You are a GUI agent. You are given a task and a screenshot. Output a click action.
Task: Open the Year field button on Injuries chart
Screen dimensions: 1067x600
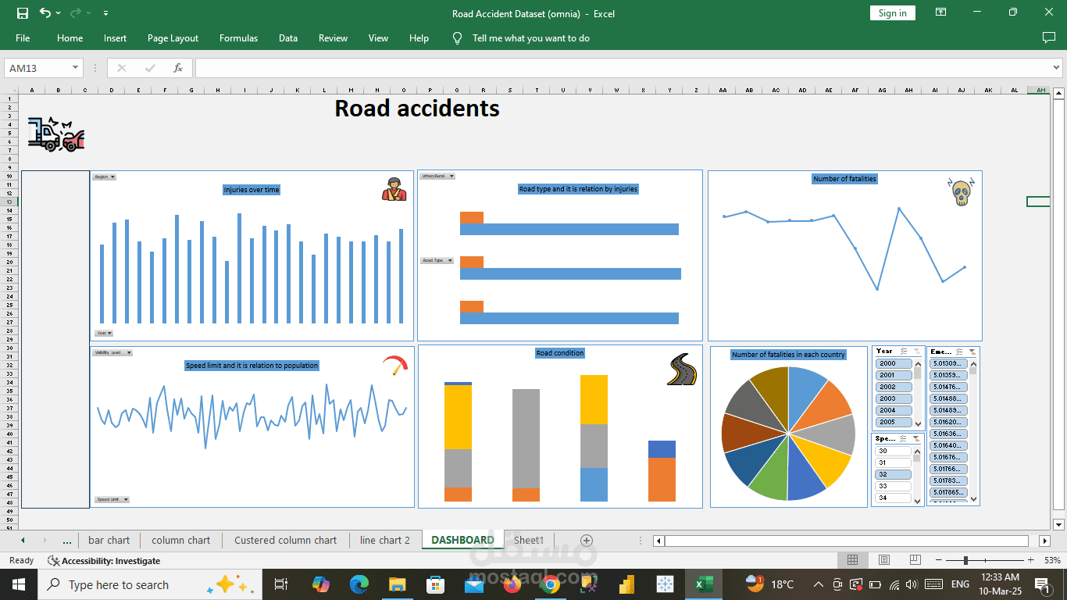[104, 333]
